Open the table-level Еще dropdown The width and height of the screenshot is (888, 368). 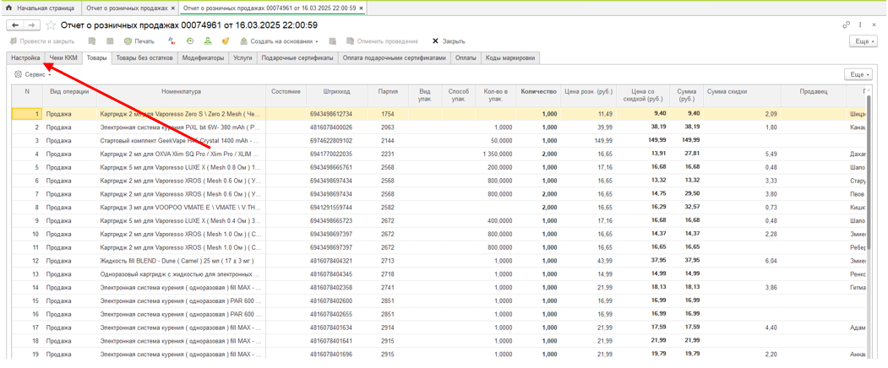[858, 75]
